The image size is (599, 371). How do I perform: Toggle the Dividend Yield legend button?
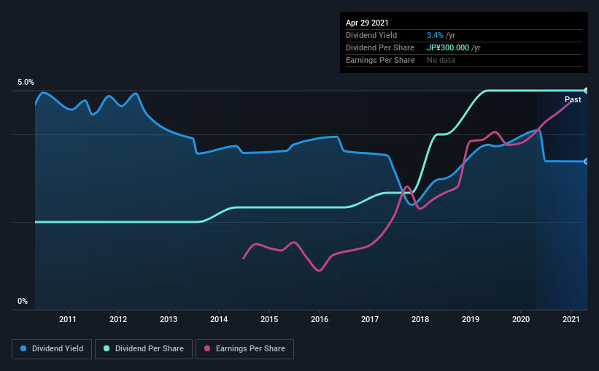[x=52, y=349]
